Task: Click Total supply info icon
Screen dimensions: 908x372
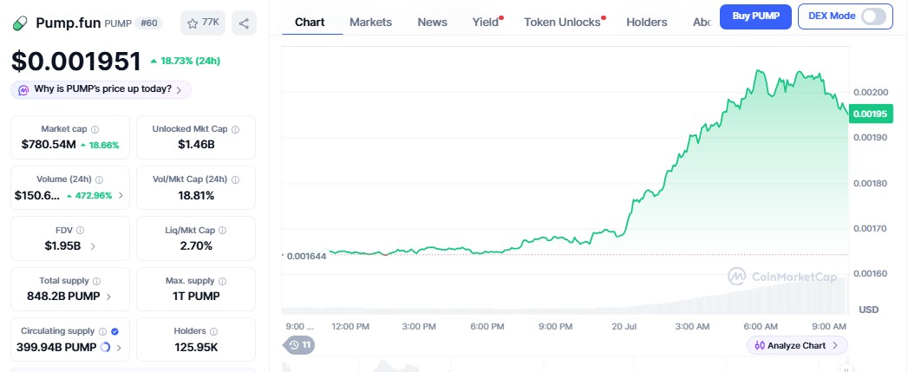Action: tap(96, 281)
